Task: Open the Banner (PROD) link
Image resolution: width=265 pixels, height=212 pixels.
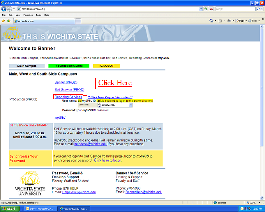Action: point(66,82)
